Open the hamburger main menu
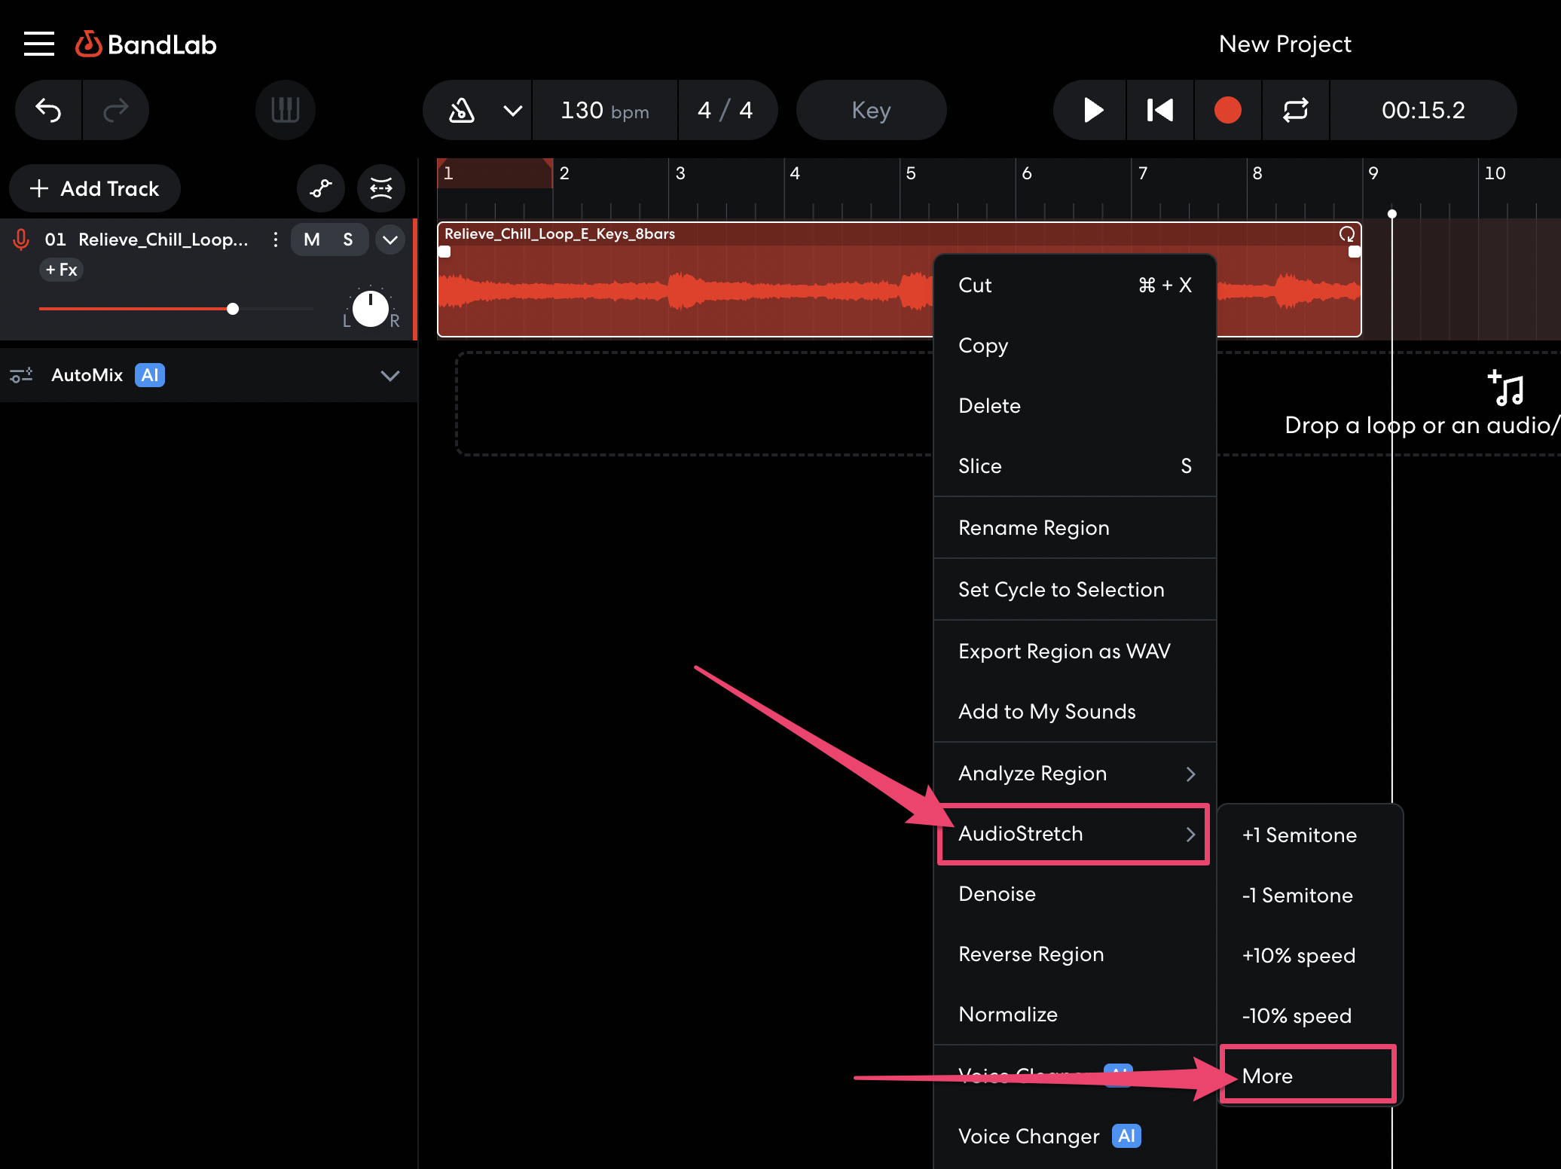Screen dimensions: 1561x1169 tap(39, 44)
